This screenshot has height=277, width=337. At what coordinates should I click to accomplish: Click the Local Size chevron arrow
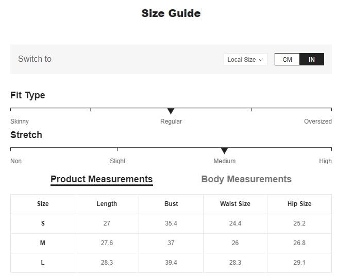point(261,60)
